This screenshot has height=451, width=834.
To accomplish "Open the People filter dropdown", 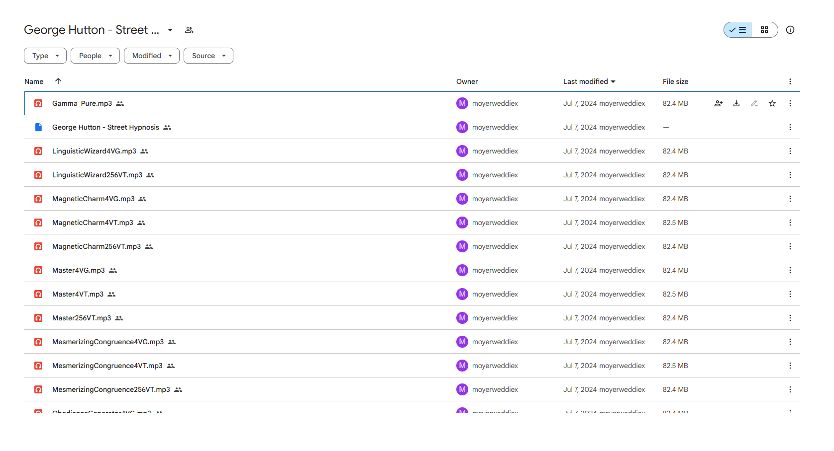I will tap(95, 56).
